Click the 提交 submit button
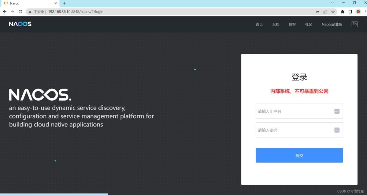 (299, 156)
